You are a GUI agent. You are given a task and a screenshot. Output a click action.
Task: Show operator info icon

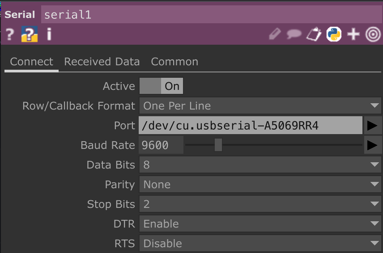pyautogui.click(x=49, y=34)
